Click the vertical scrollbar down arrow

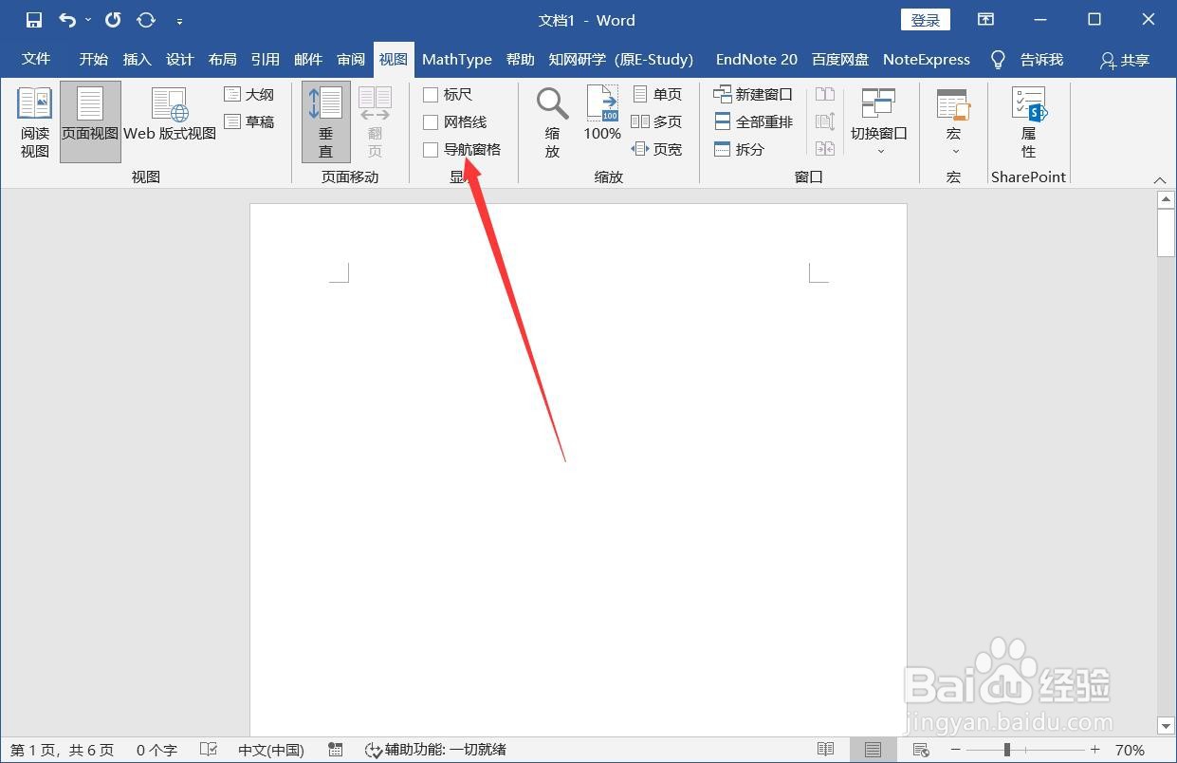point(1167,726)
